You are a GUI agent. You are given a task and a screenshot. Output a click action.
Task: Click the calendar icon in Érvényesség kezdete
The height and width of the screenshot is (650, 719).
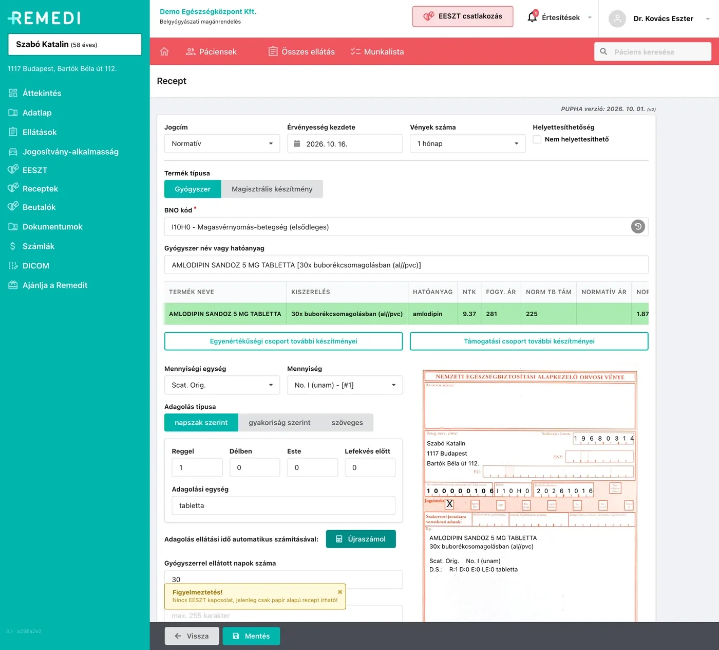click(297, 143)
